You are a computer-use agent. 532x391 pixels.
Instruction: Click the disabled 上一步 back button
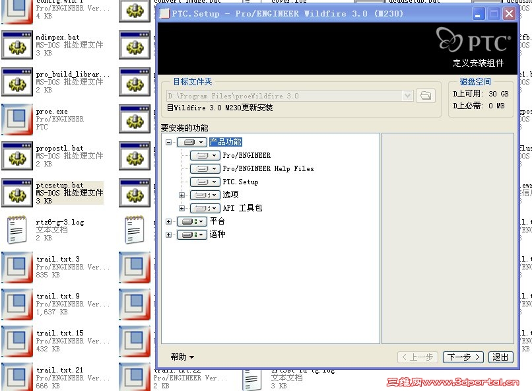tap(418, 357)
